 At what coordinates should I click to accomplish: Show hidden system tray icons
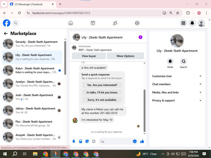(x=163, y=154)
